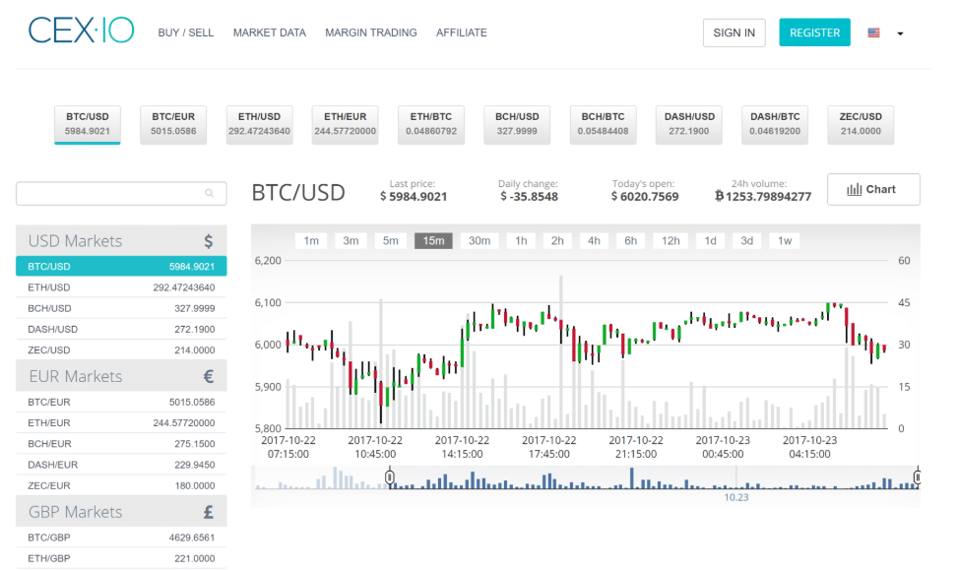Viewport: 957px width, 570px height.
Task: Click the euro icon on EUR Markets header
Action: (x=207, y=375)
